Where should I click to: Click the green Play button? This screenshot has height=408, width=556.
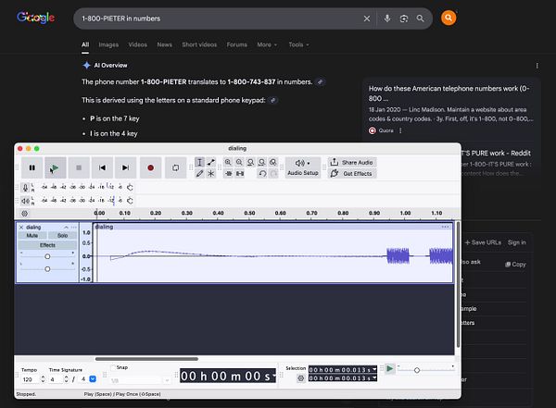(x=55, y=167)
